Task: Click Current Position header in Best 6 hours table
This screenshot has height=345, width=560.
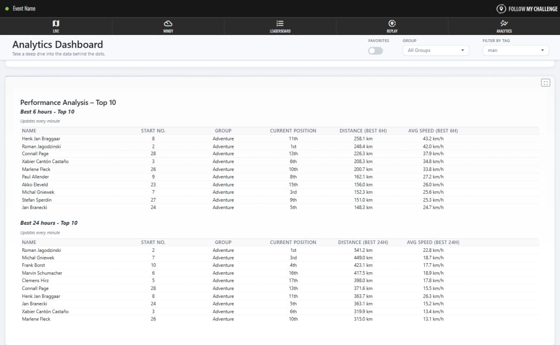Action: [x=293, y=131]
